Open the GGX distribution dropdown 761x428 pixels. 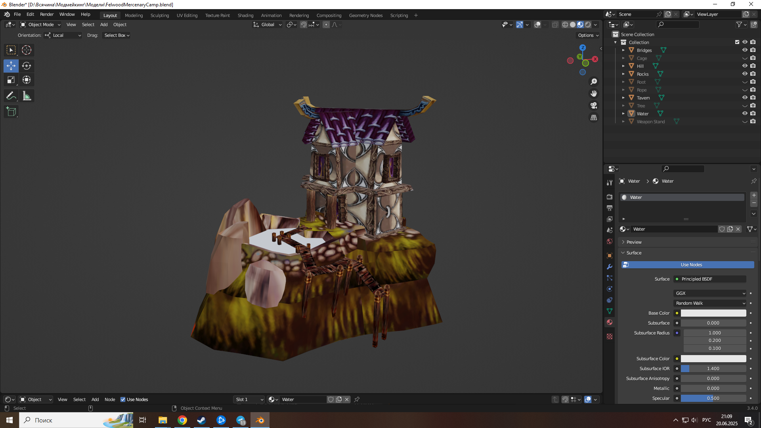[709, 293]
